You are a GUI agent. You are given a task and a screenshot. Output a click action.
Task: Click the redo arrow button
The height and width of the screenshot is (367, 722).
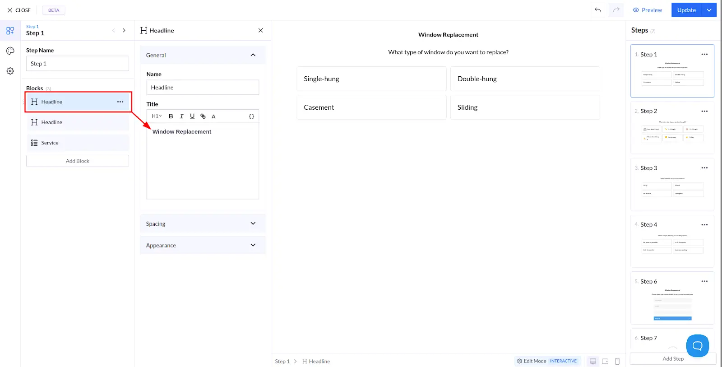point(616,10)
